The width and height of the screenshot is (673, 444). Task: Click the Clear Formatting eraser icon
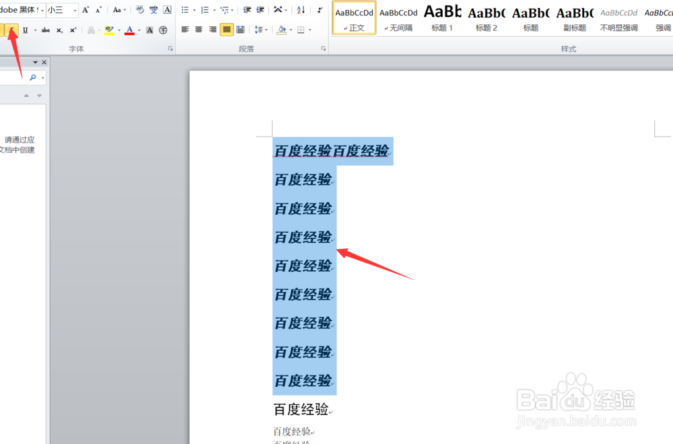point(139,10)
